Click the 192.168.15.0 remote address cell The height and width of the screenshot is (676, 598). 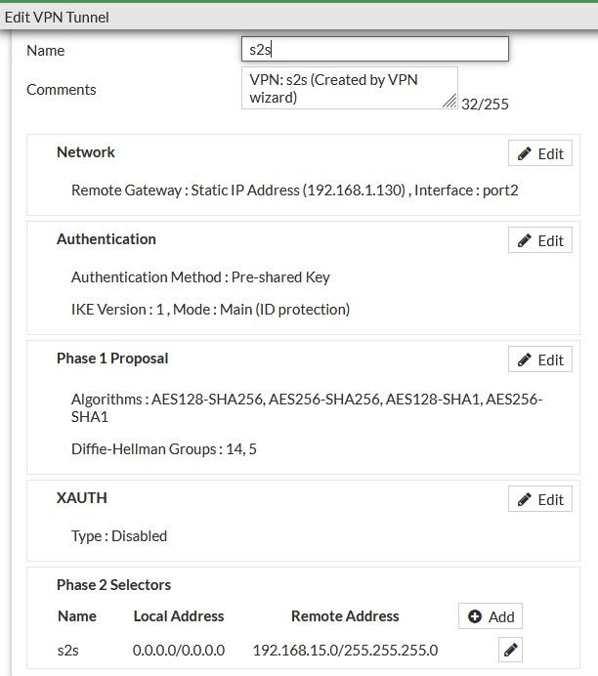[x=345, y=650]
